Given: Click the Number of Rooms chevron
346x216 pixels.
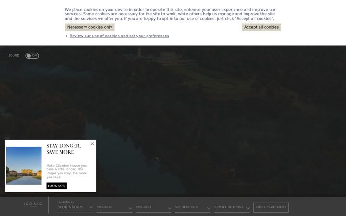Looking at the screenshot, I should tap(248, 208).
